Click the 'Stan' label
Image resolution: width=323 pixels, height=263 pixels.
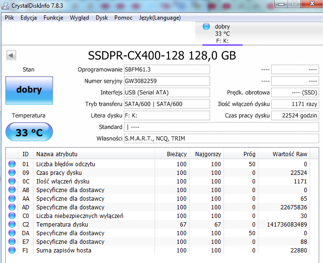[28, 69]
